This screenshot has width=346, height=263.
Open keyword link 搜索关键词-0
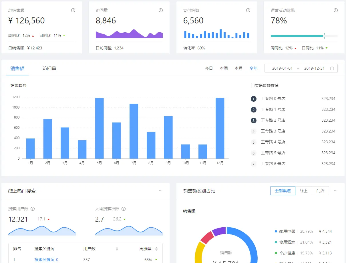(46, 260)
